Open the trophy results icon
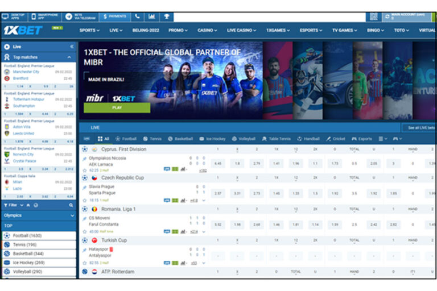437x291 pixels. pyautogui.click(x=166, y=16)
